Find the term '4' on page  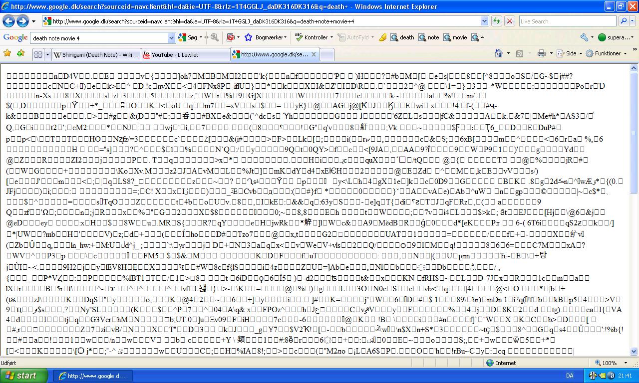pyautogui.click(x=478, y=37)
